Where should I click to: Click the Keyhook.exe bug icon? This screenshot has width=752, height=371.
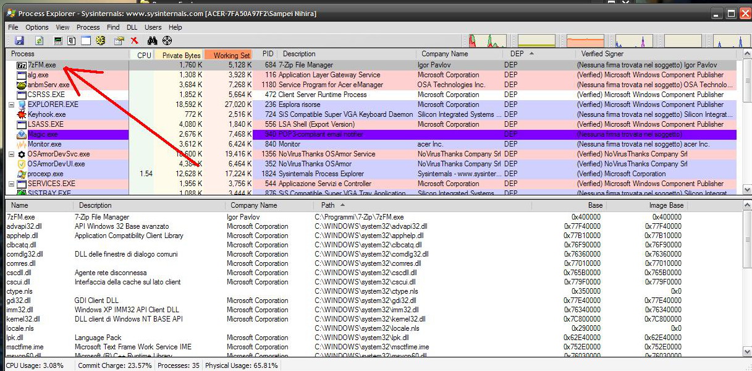[22, 114]
